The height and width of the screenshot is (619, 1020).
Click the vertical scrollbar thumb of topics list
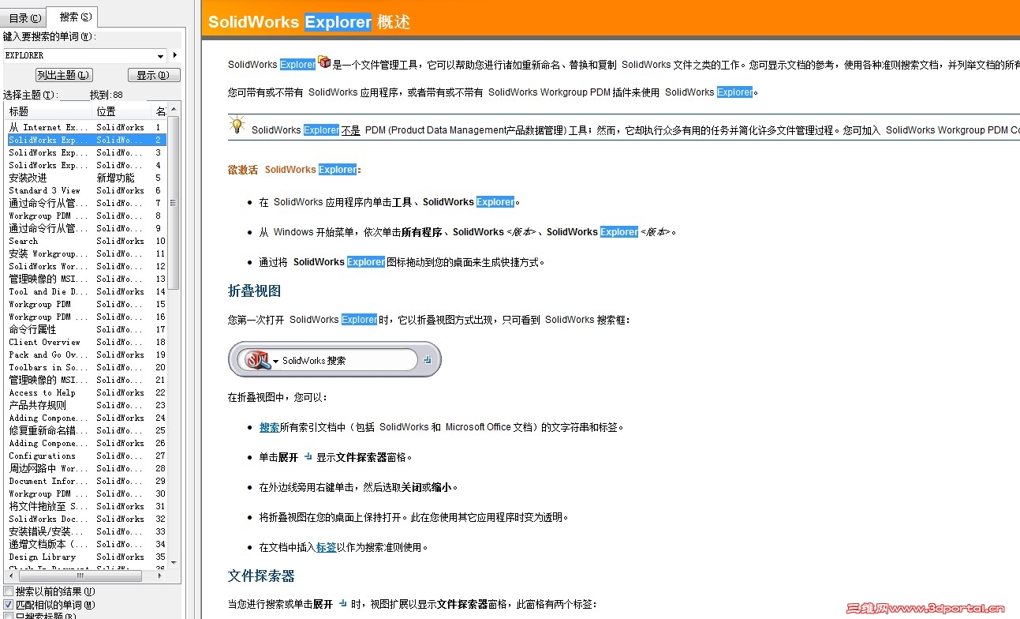point(174,204)
